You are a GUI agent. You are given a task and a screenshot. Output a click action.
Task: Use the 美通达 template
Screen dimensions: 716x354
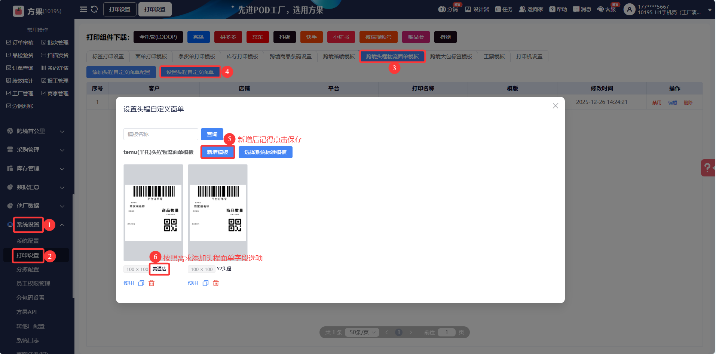pos(129,283)
